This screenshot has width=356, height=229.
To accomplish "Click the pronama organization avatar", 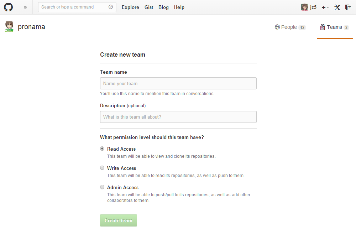I will (x=9, y=27).
